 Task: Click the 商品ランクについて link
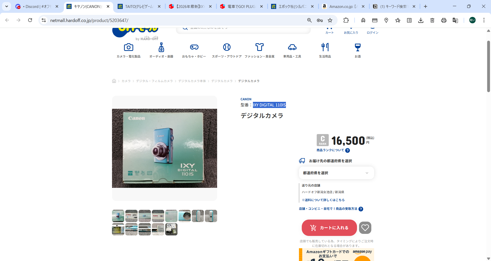[x=330, y=150]
